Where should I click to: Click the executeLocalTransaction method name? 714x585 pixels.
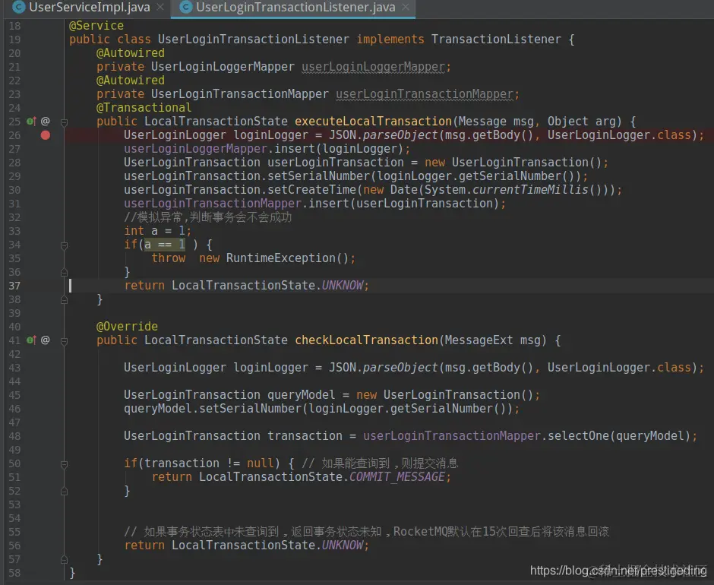373,122
